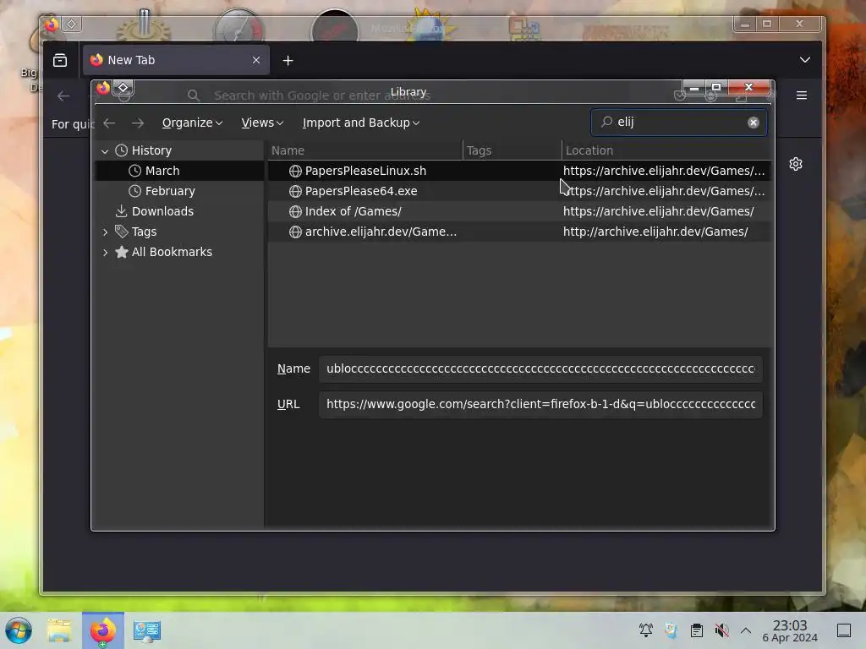
Task: Click Firefox main window back button
Action: click(63, 96)
